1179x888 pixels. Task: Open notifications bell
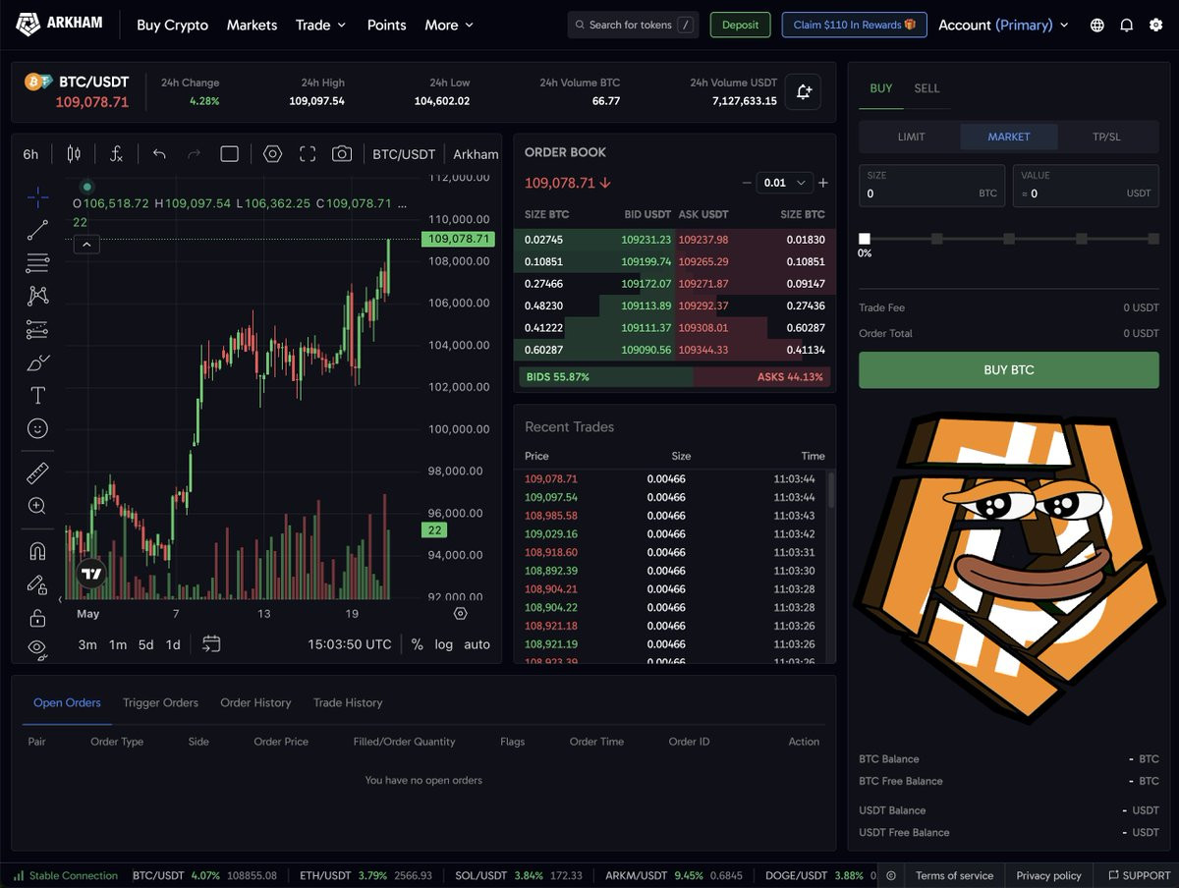(x=1126, y=25)
